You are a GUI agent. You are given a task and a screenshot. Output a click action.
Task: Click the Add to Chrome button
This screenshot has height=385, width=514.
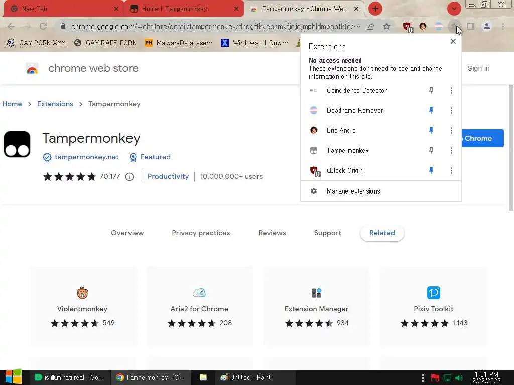pos(482,138)
